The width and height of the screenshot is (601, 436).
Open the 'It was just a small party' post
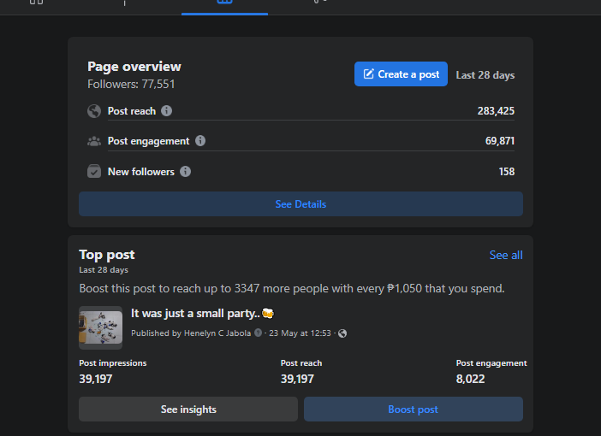pyautogui.click(x=202, y=313)
